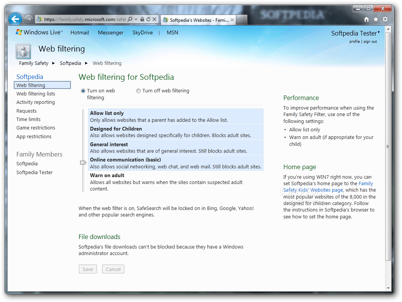Go to Family Safety breadcrumb
The width and height of the screenshot is (402, 302).
click(x=34, y=63)
